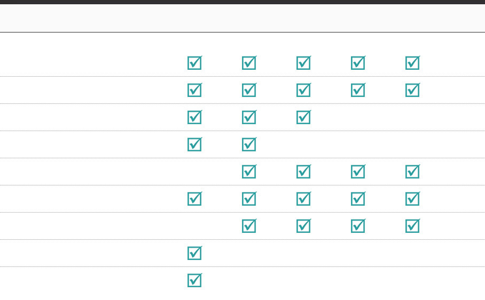Viewport: 485px width, 300px height.
Task: Uncheck fourth-row checkbox in the second column
Action: 249,145
